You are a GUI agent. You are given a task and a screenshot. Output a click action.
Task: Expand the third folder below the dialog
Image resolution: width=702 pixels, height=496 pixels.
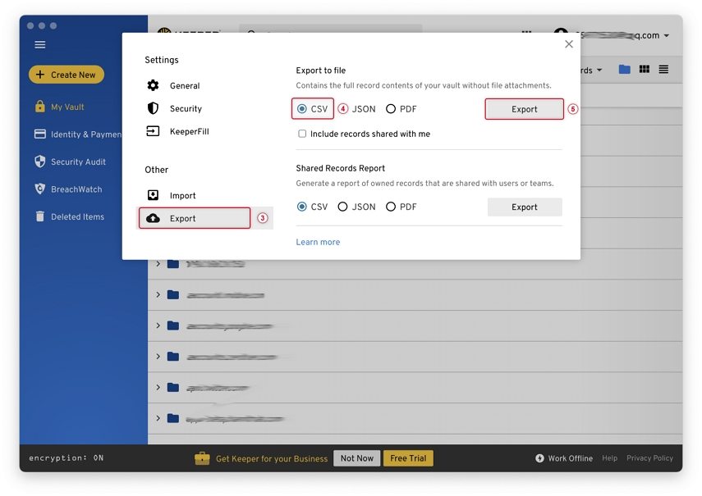pyautogui.click(x=158, y=325)
